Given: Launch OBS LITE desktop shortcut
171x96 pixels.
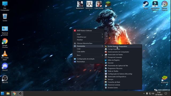Looking at the screenshot, I should click(5, 79).
